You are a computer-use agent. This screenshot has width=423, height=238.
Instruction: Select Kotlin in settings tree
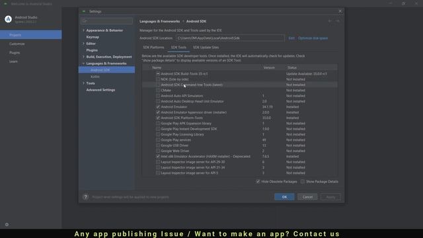pyautogui.click(x=95, y=77)
